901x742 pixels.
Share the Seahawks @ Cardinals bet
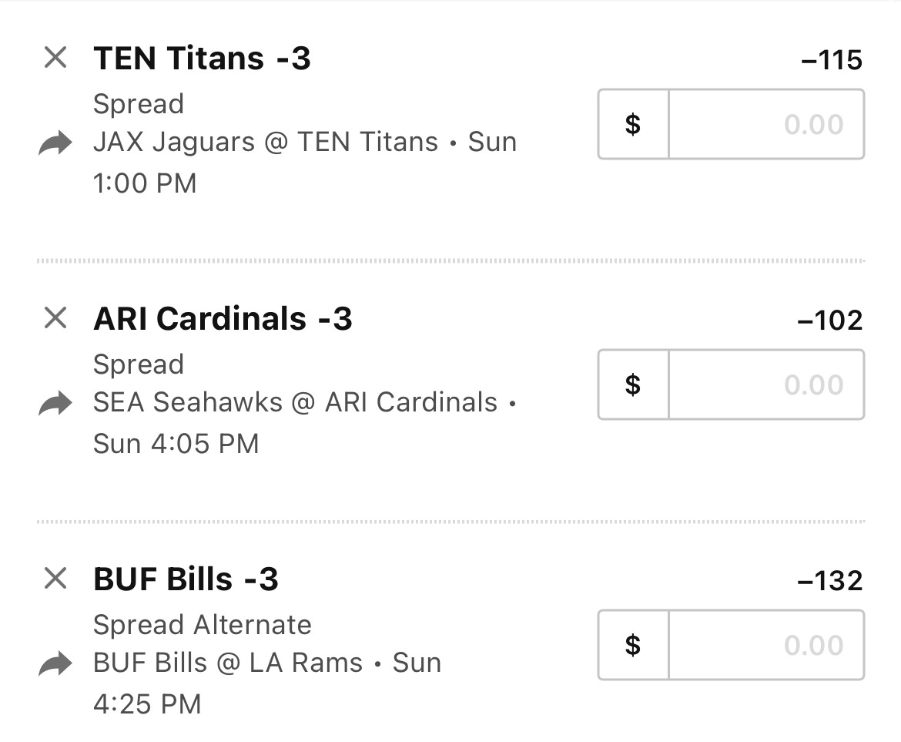55,403
